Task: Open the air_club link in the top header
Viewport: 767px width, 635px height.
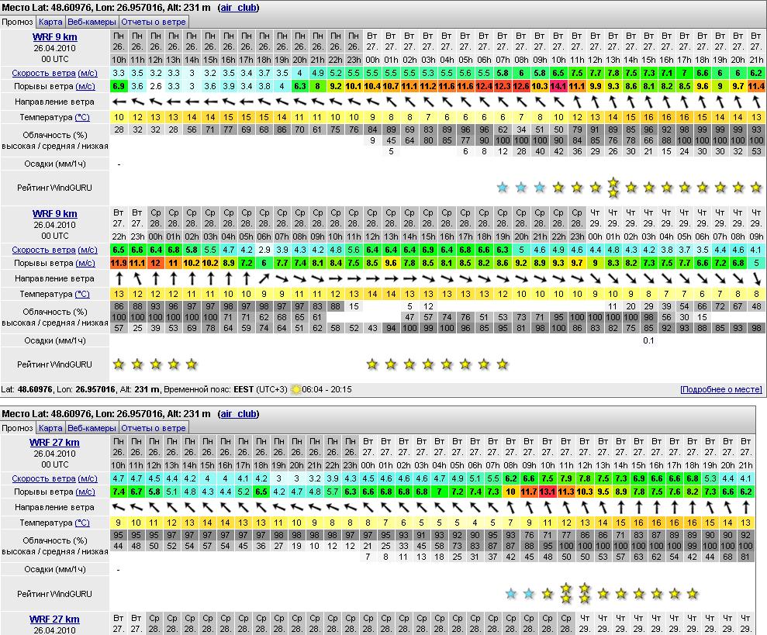Action: point(237,7)
